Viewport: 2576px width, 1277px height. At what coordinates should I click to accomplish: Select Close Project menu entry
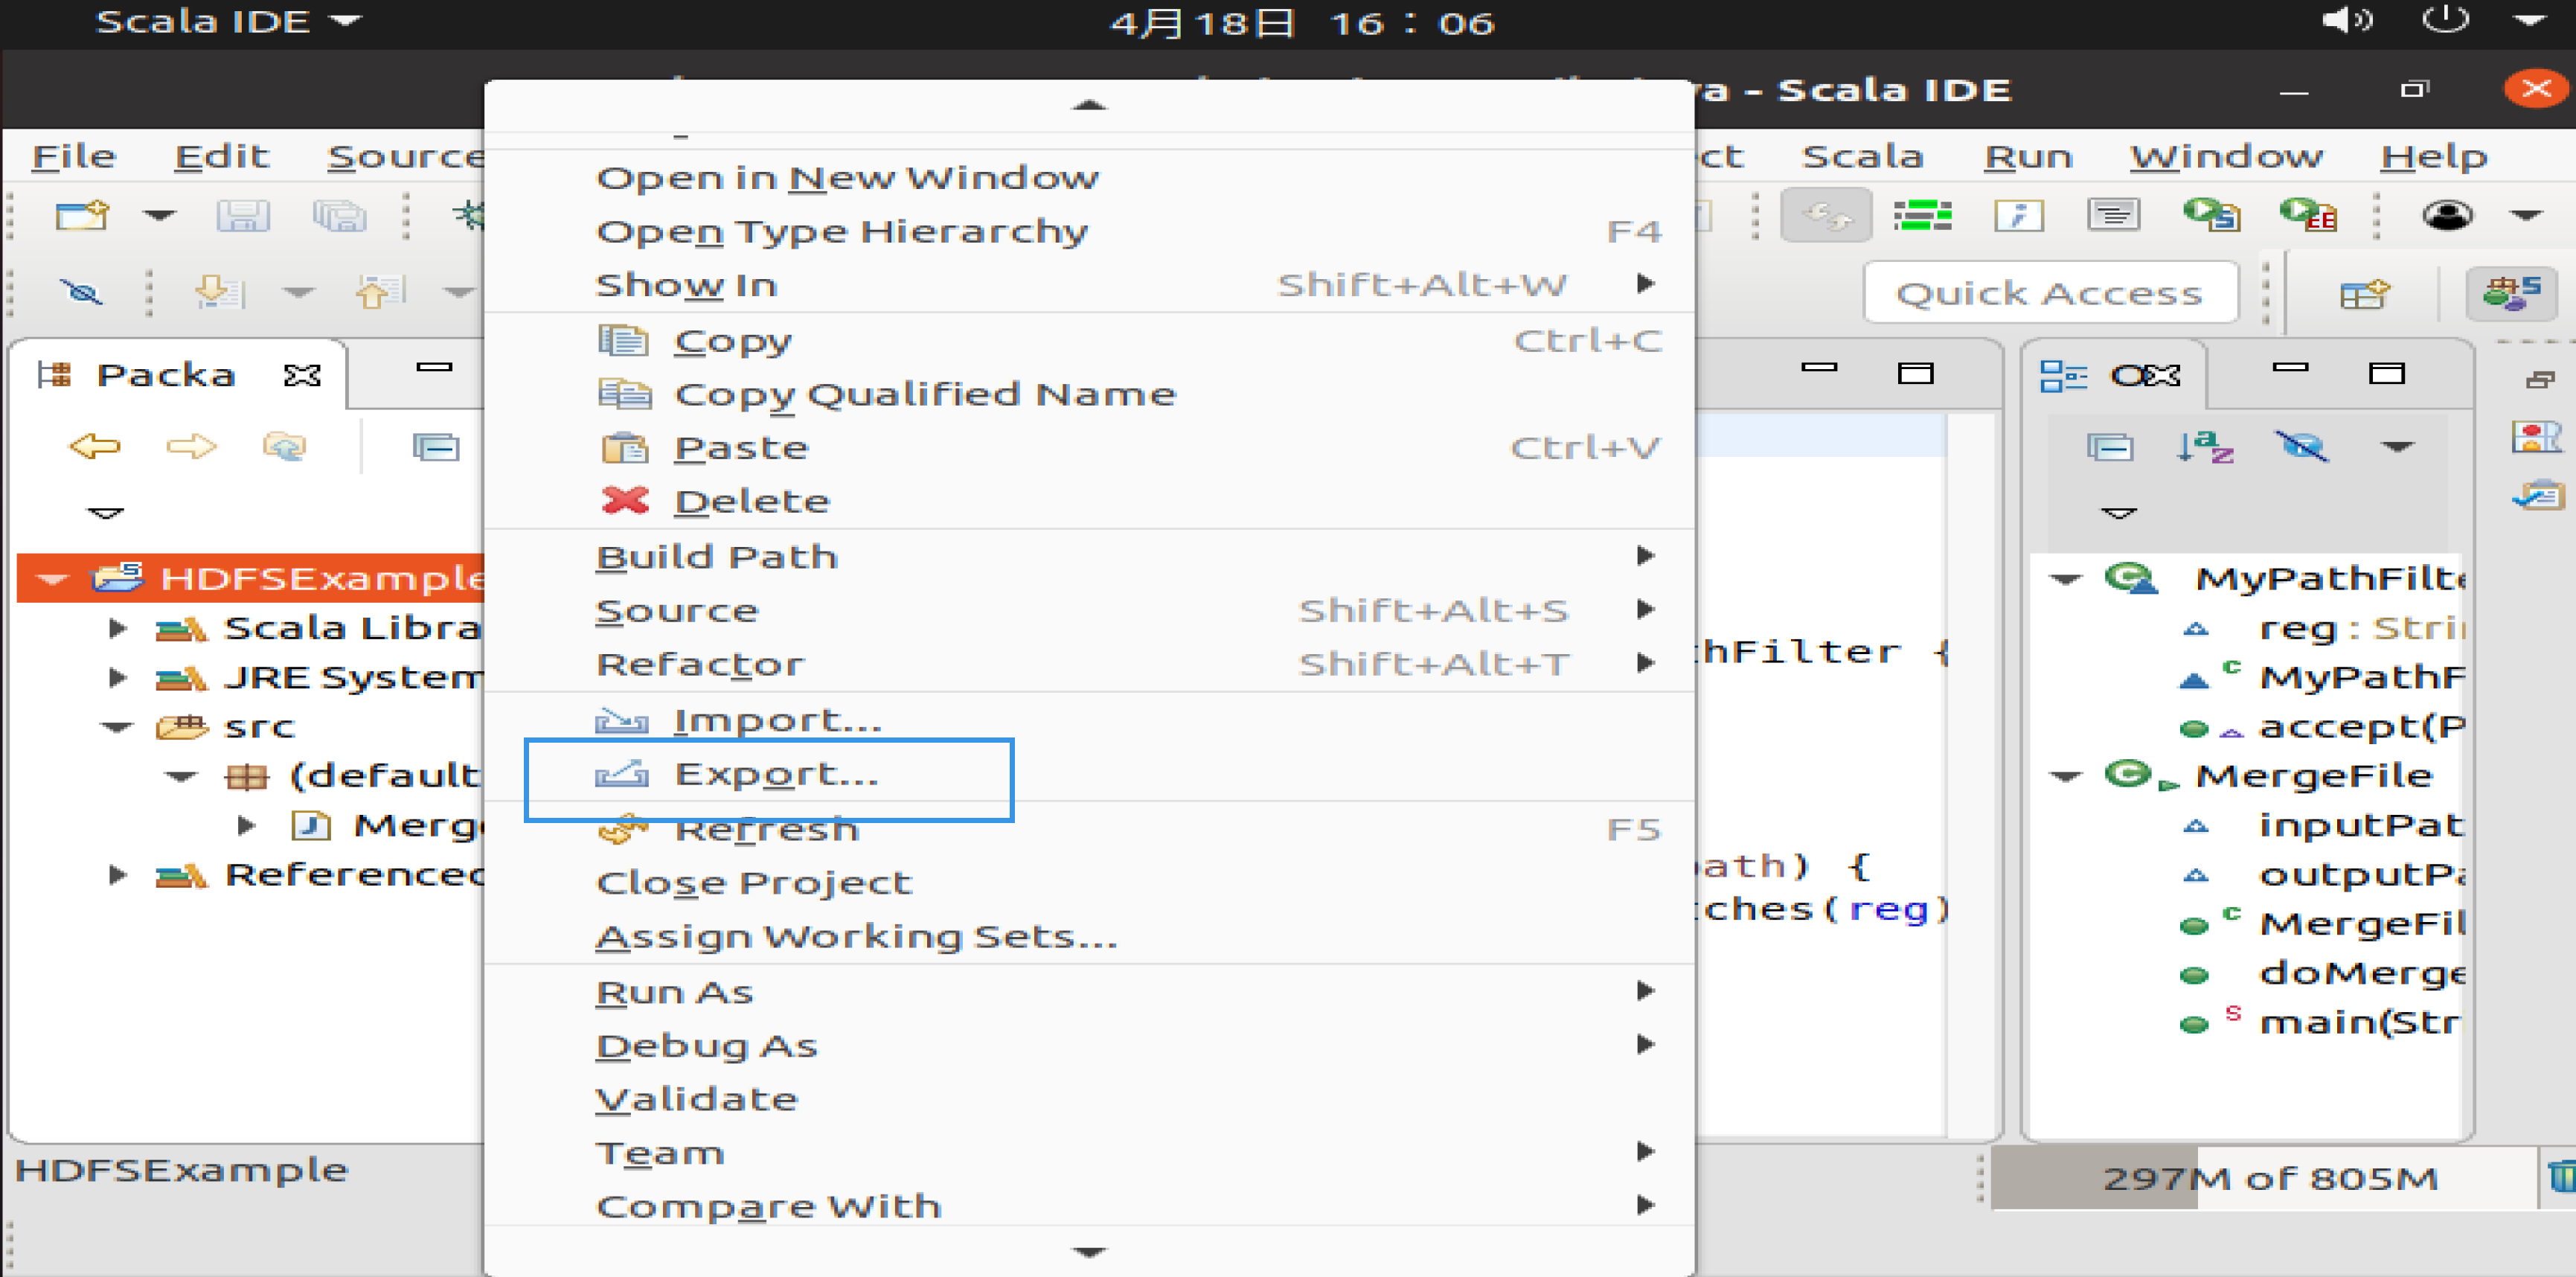point(1089,883)
